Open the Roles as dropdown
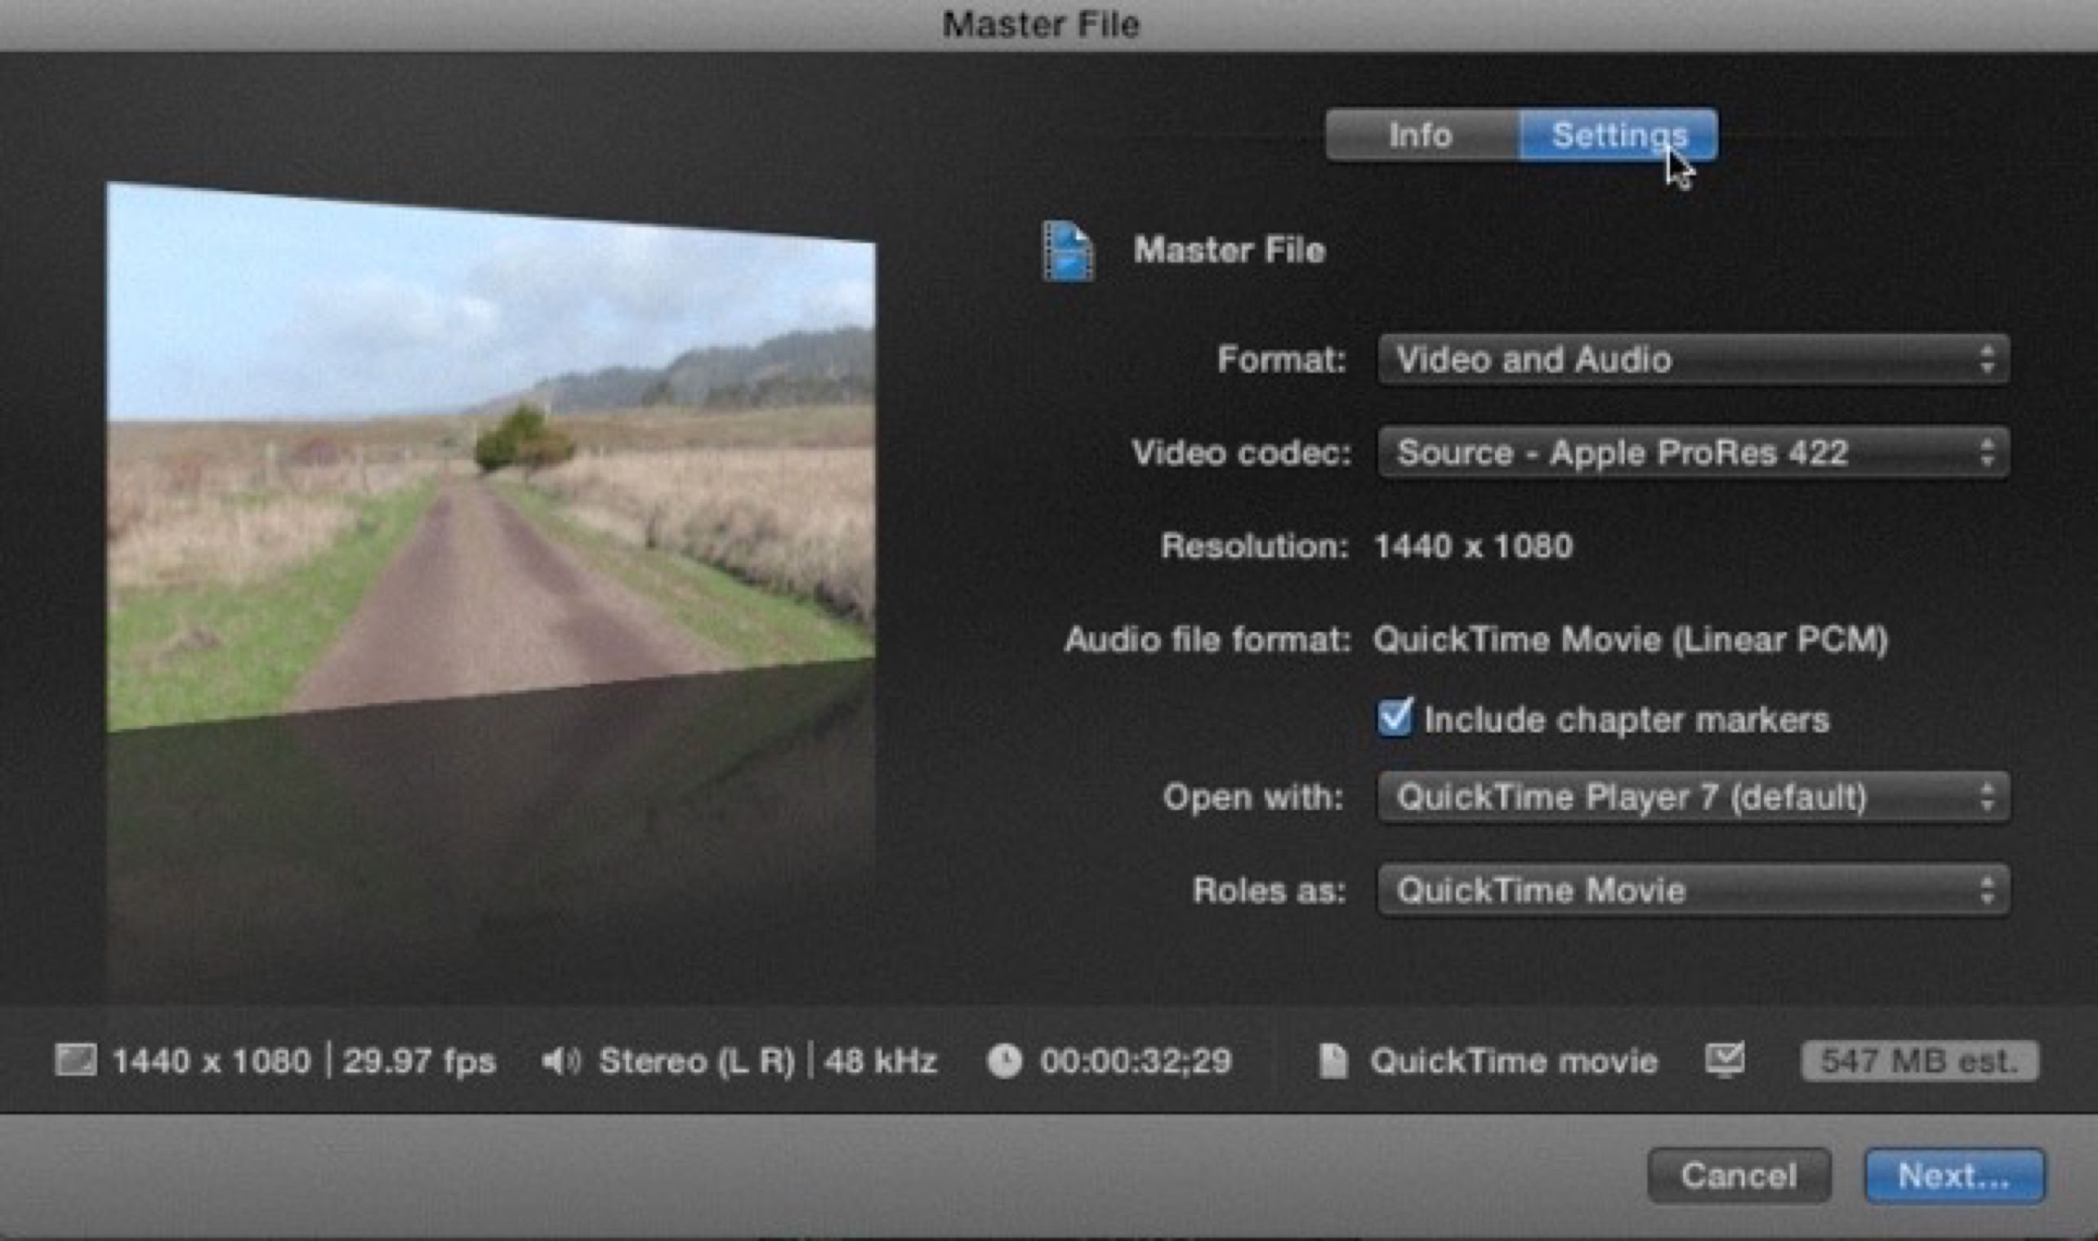The height and width of the screenshot is (1241, 2098). [1693, 890]
